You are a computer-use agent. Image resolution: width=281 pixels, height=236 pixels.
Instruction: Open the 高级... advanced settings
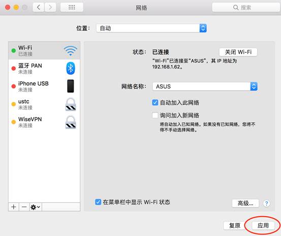pos(245,204)
